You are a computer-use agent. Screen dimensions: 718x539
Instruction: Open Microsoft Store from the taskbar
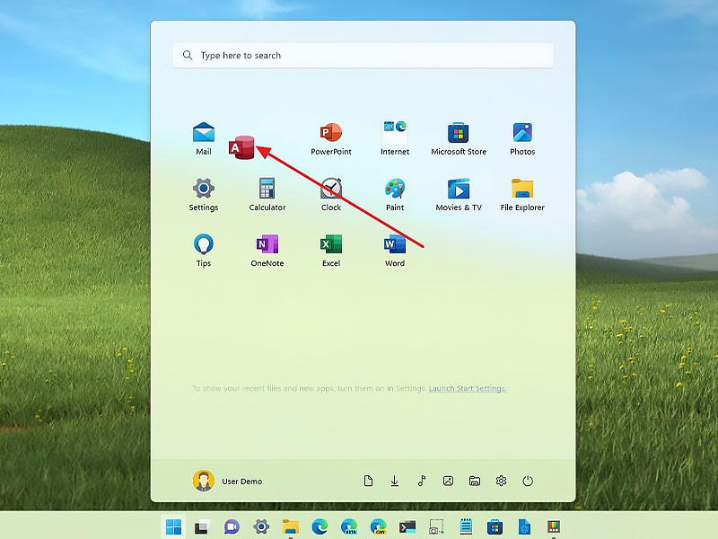click(495, 527)
